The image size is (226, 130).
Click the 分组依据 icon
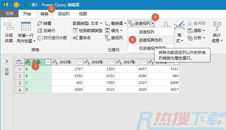(x=9, y=26)
